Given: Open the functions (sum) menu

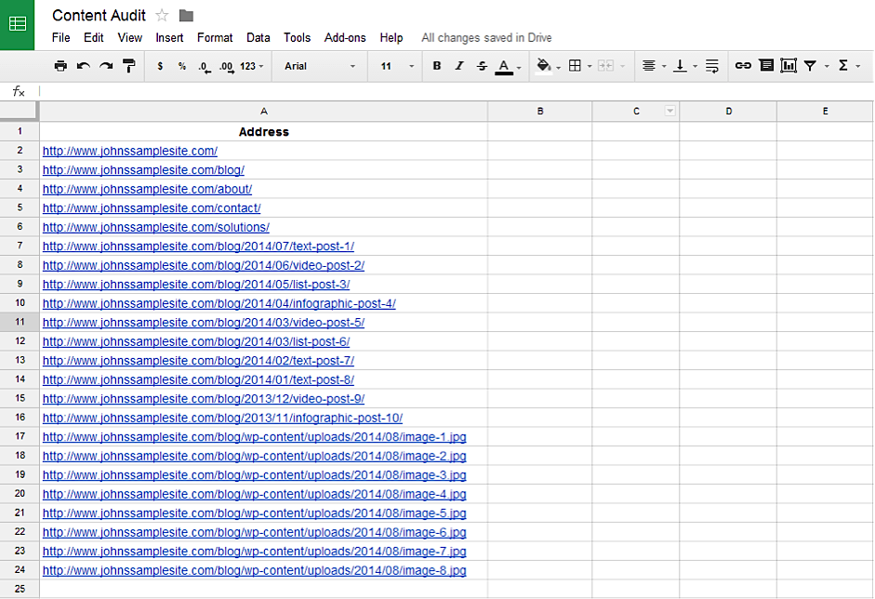Looking at the screenshot, I should pos(844,66).
